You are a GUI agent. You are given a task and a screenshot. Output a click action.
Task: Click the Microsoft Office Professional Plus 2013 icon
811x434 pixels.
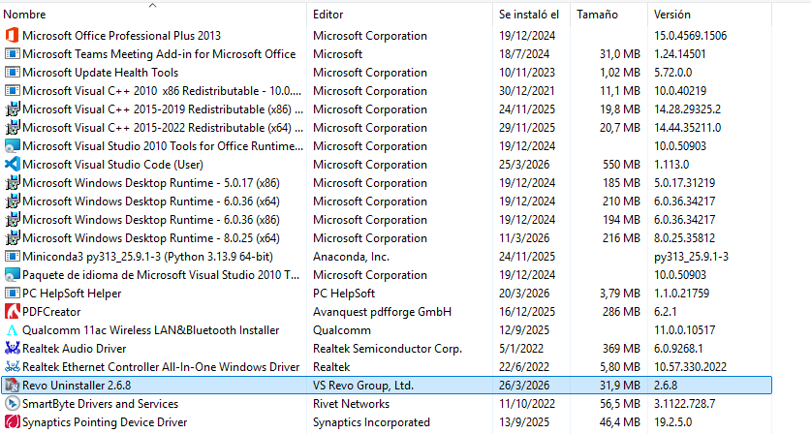point(12,36)
